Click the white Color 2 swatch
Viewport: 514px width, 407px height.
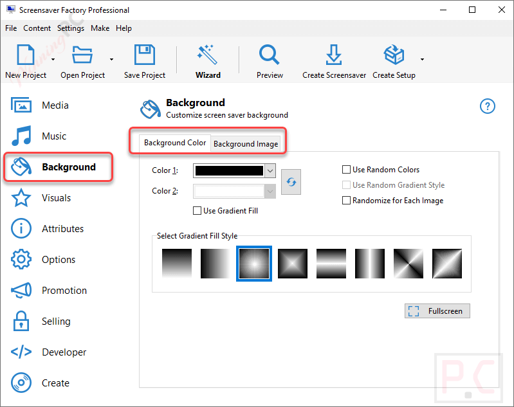[x=229, y=192]
